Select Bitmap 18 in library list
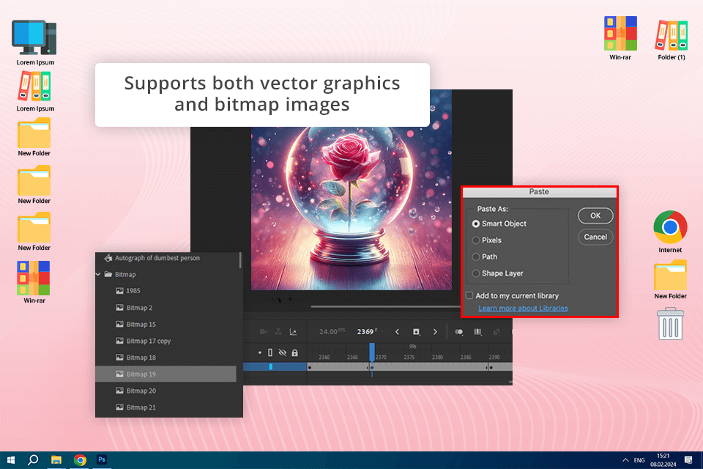 pyautogui.click(x=166, y=358)
